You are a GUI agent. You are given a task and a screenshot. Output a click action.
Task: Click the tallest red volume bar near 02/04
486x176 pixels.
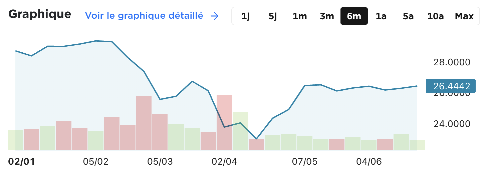(x=224, y=122)
